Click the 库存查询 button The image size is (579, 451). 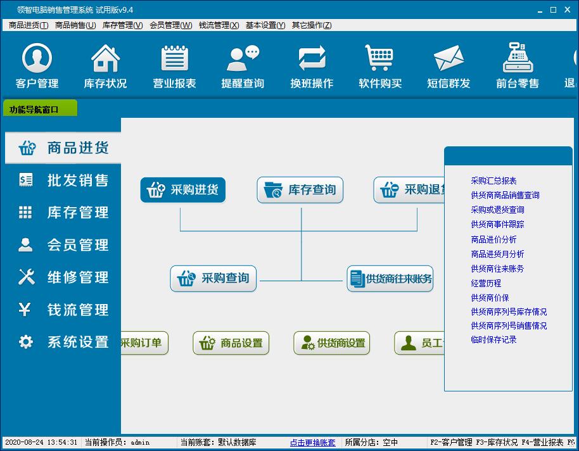(300, 190)
